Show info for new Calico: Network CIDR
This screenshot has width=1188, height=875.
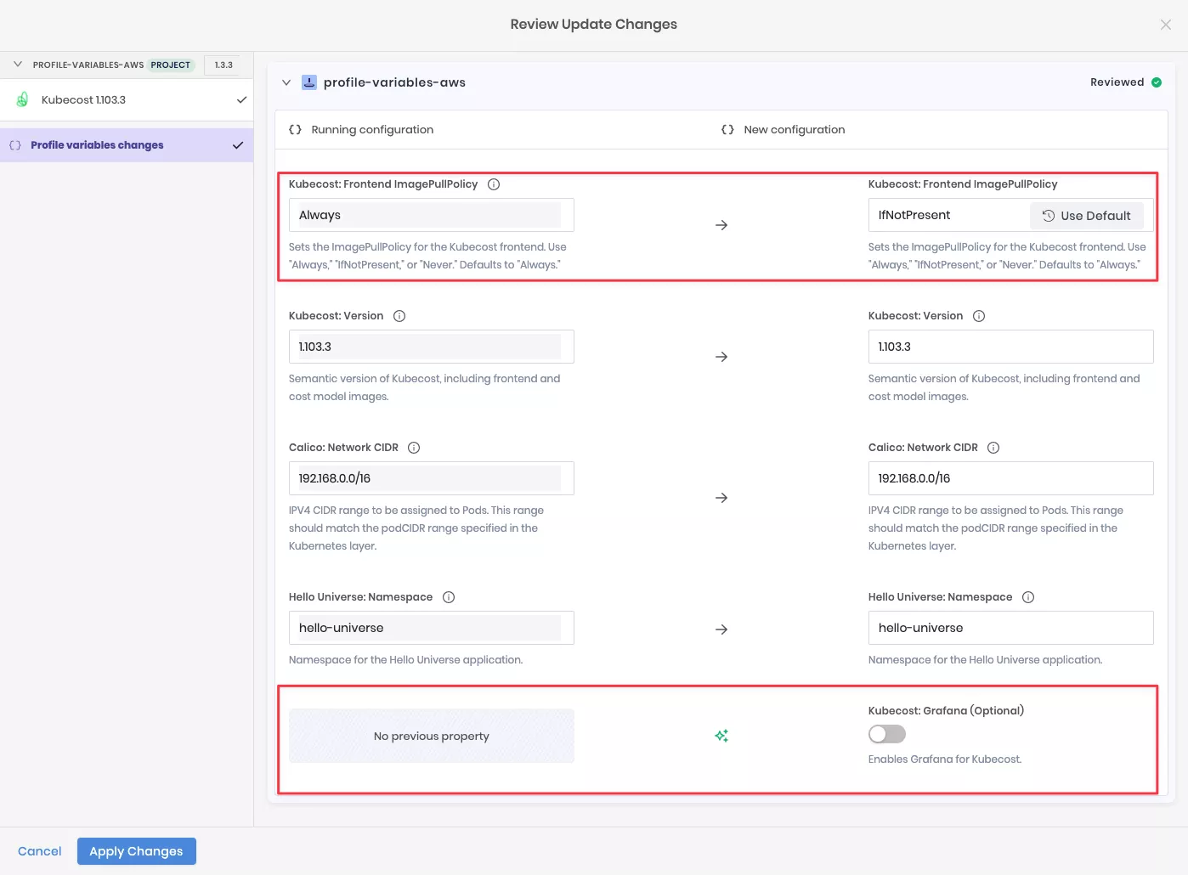click(993, 448)
